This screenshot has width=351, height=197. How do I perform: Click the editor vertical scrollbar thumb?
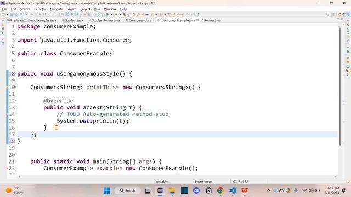point(340,86)
